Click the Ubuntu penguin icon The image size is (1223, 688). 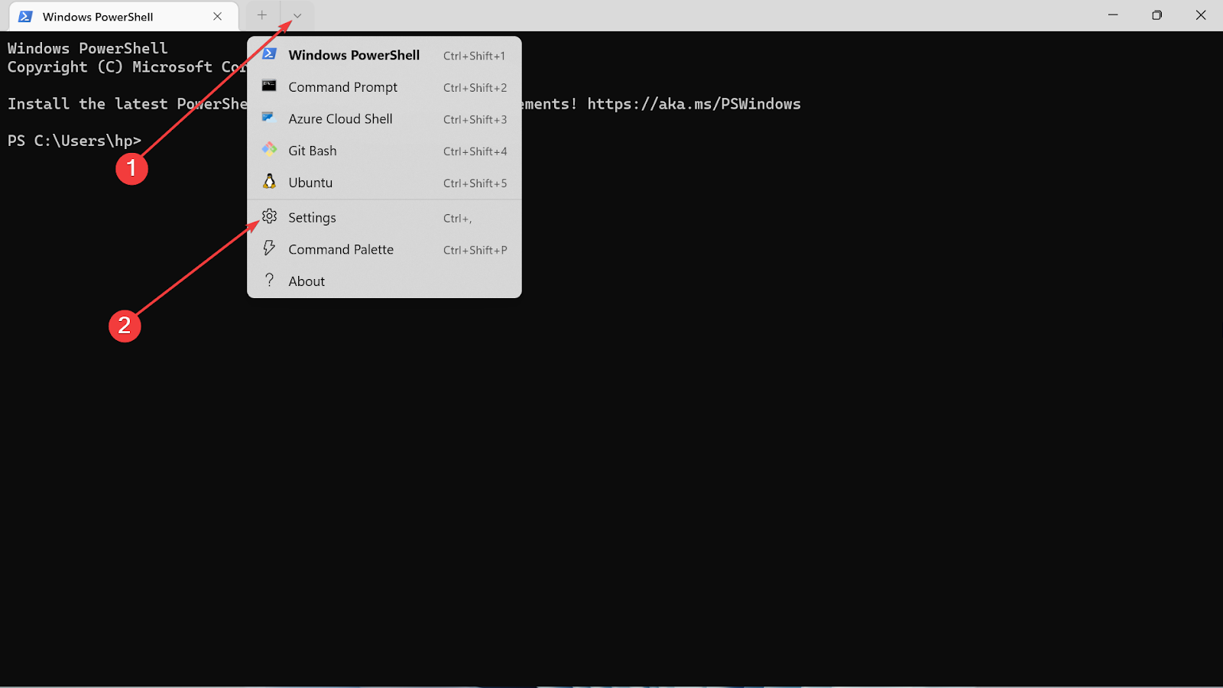pos(269,181)
